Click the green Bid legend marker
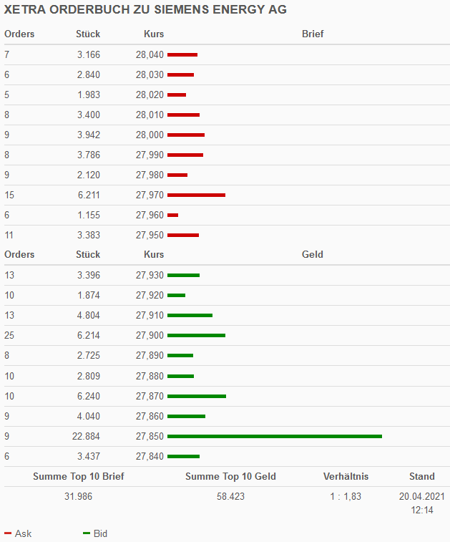 point(87,533)
